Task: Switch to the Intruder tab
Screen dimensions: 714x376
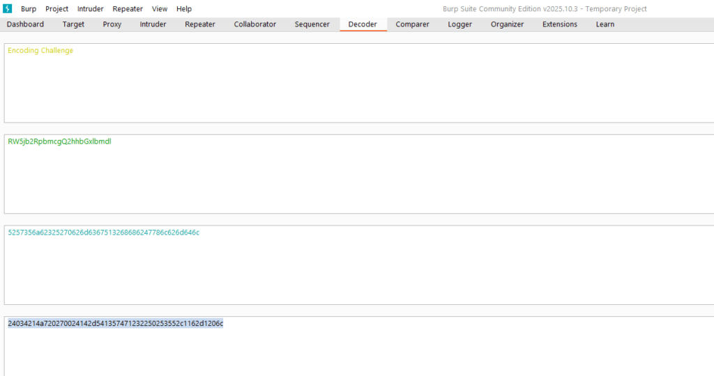Action: coord(153,24)
